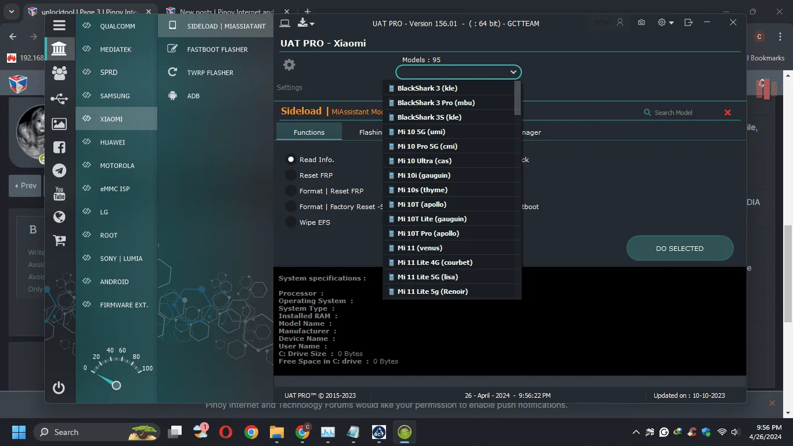Image resolution: width=793 pixels, height=446 pixels.
Task: Open the shopping cart sidebar icon
Action: (x=59, y=240)
